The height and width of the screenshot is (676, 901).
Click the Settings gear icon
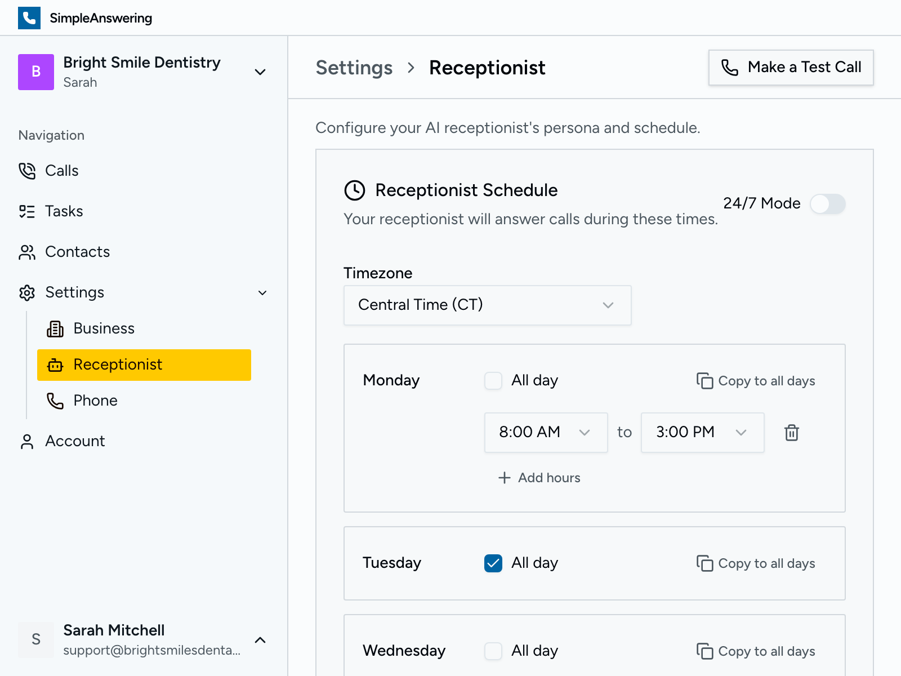tap(26, 292)
